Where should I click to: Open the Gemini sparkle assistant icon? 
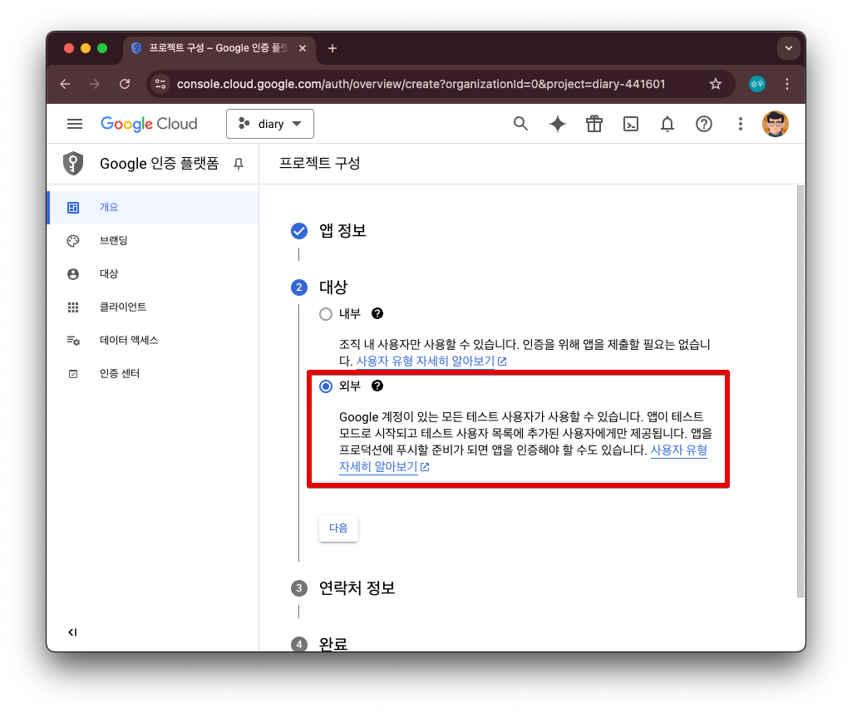tap(558, 124)
